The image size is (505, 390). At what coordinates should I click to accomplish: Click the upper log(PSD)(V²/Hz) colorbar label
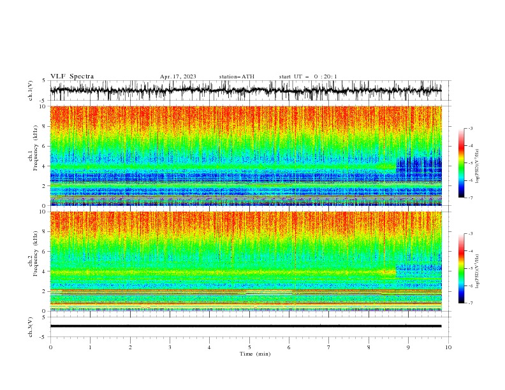(x=477, y=166)
